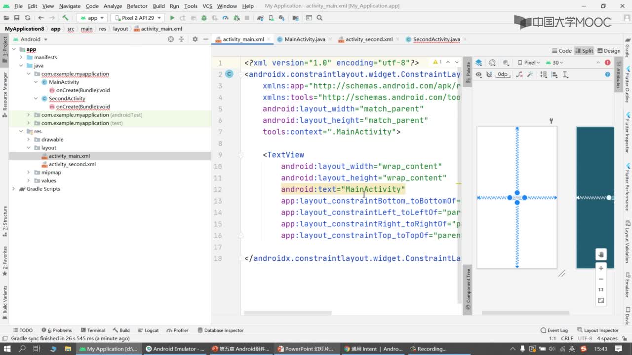This screenshot has width=632, height=355.
Task: Click the design error red indicator
Action: tap(607, 63)
